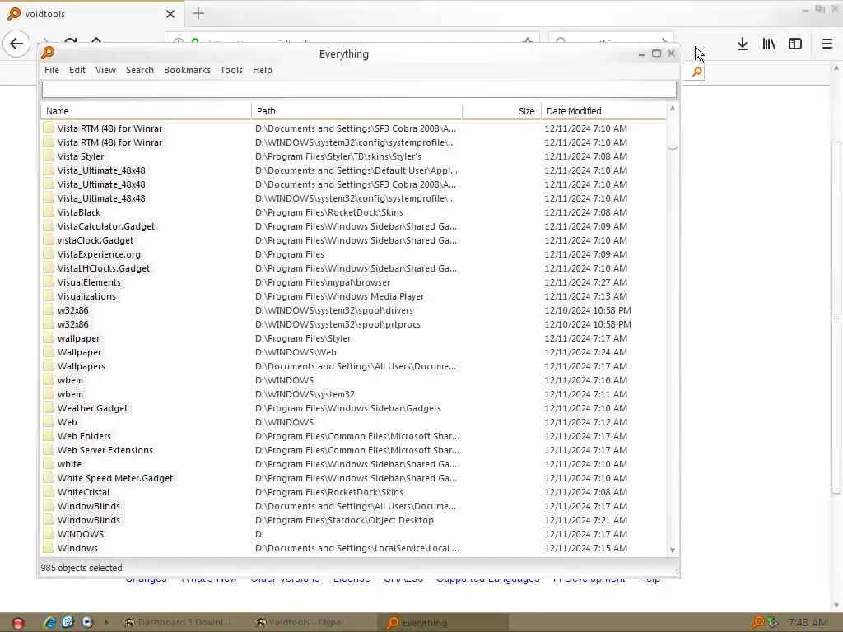Screen dimensions: 843x632
Task: Click the folder icon of VistaBlack
Action: click(x=49, y=212)
